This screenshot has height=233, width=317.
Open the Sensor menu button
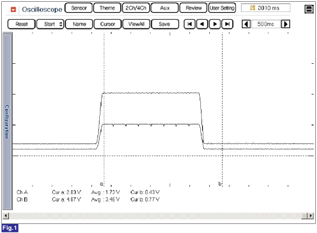(79, 8)
